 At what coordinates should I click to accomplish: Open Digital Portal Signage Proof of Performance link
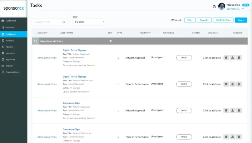tap(74, 77)
